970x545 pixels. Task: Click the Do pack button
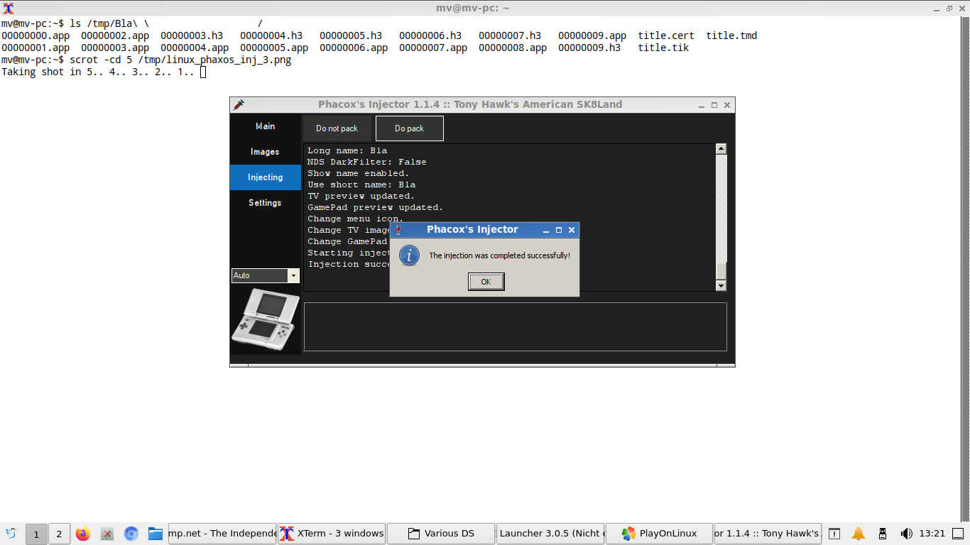click(410, 128)
